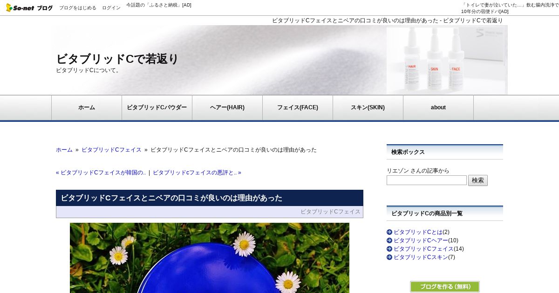This screenshot has height=293, width=559.
Task: Open the ホーム navigation tab
Action: point(87,107)
